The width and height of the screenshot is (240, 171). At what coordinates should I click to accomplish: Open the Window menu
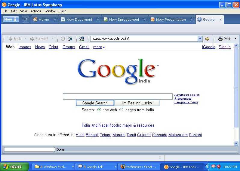pyautogui.click(x=50, y=11)
